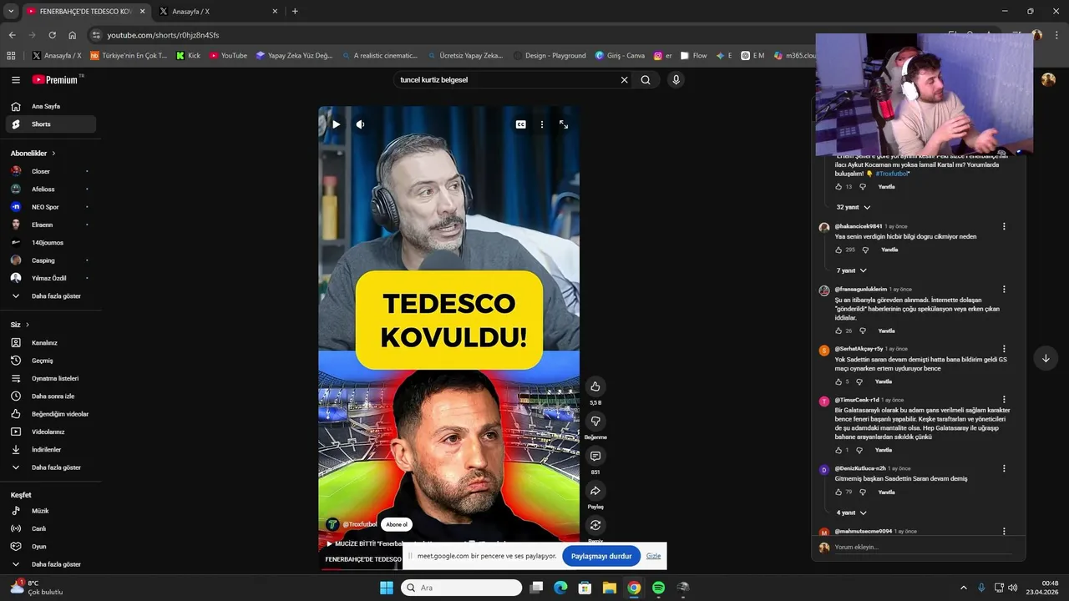Clear the search box with the X icon
The image size is (1069, 601).
[624, 80]
